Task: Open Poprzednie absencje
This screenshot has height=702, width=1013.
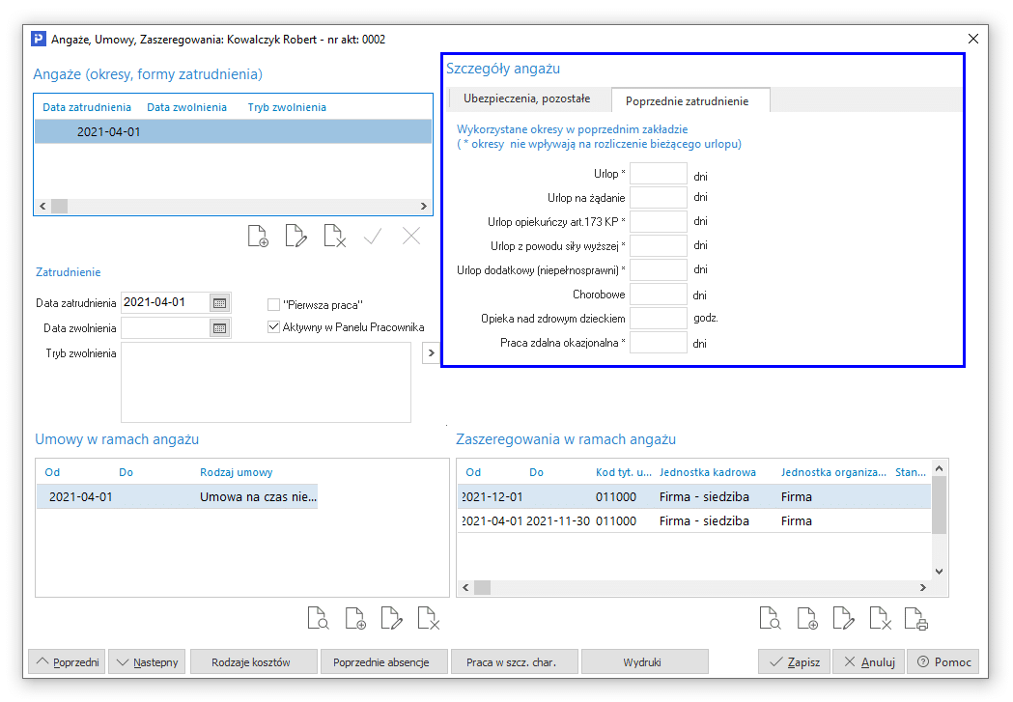Action: point(384,662)
